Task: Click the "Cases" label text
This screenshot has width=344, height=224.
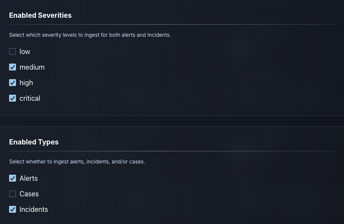Action: [29, 194]
